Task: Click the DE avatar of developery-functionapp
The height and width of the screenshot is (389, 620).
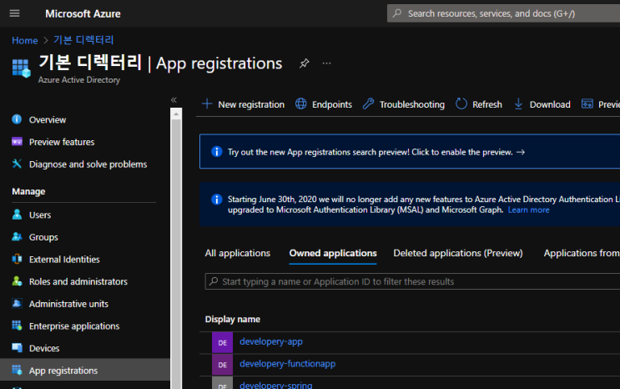Action: click(x=222, y=365)
